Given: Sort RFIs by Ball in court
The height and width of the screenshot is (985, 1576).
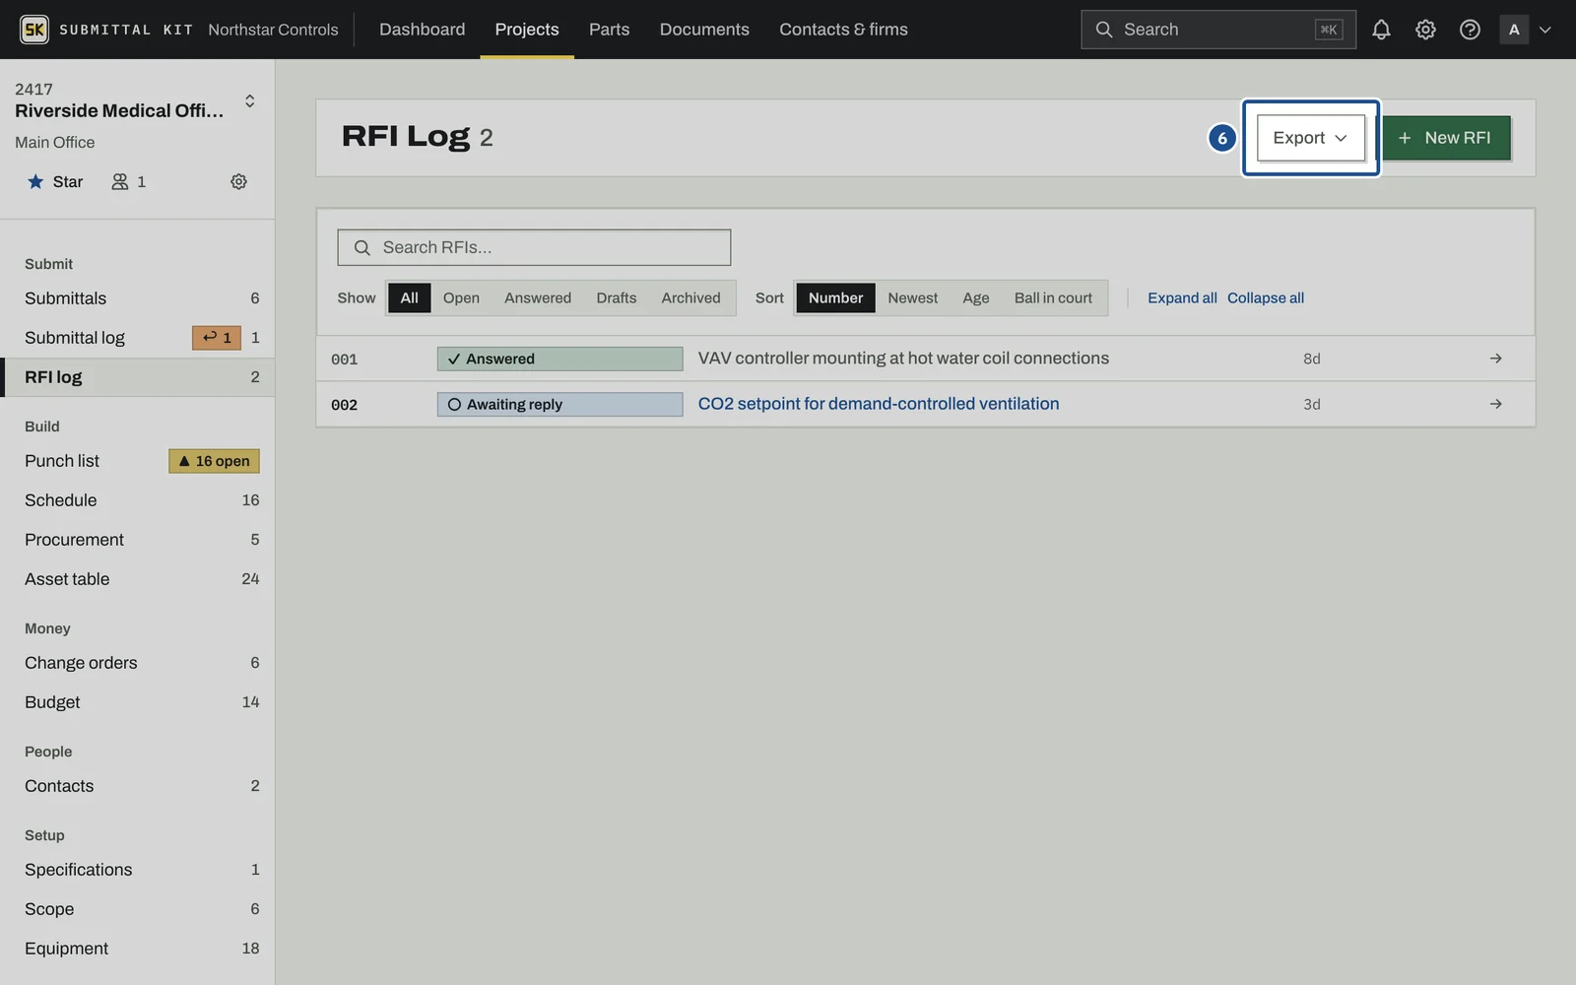Looking at the screenshot, I should tap(1053, 297).
